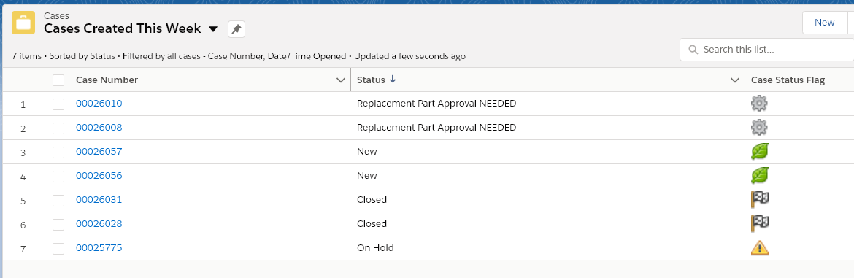Viewport: 854px width, 278px height.
Task: Click the yellow Cases briefcase icon
Action: pyautogui.click(x=23, y=23)
